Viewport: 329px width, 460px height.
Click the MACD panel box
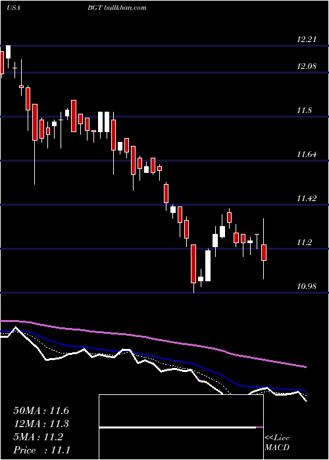[181, 427]
